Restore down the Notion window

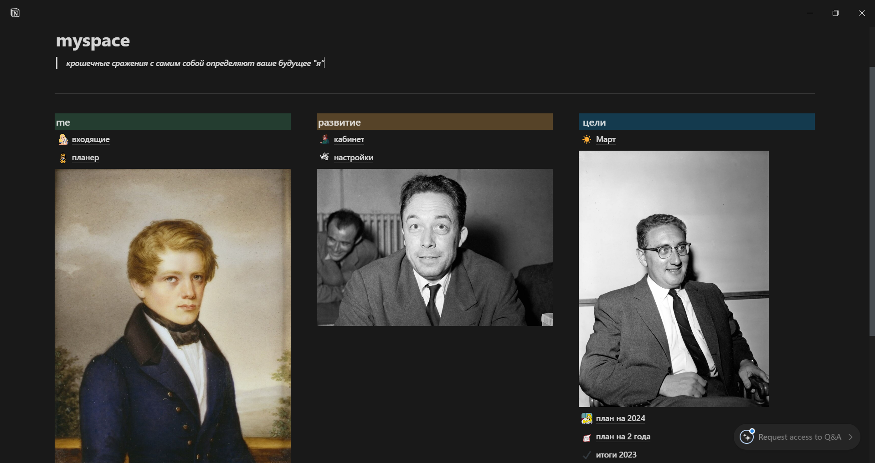coord(835,13)
